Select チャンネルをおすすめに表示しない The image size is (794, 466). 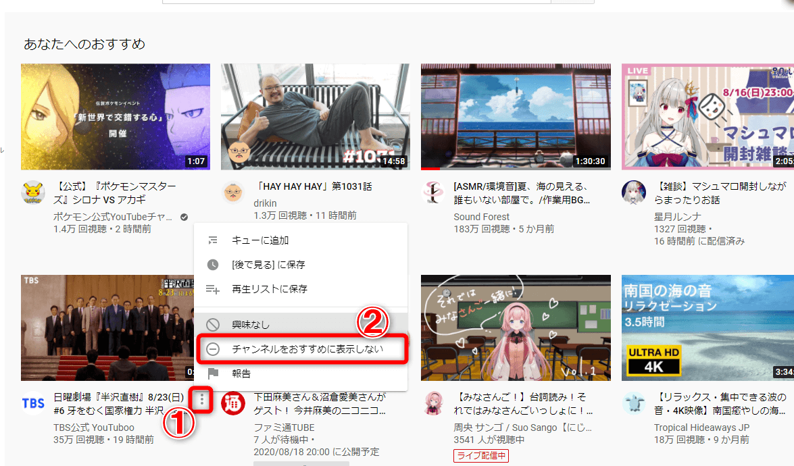point(301,349)
